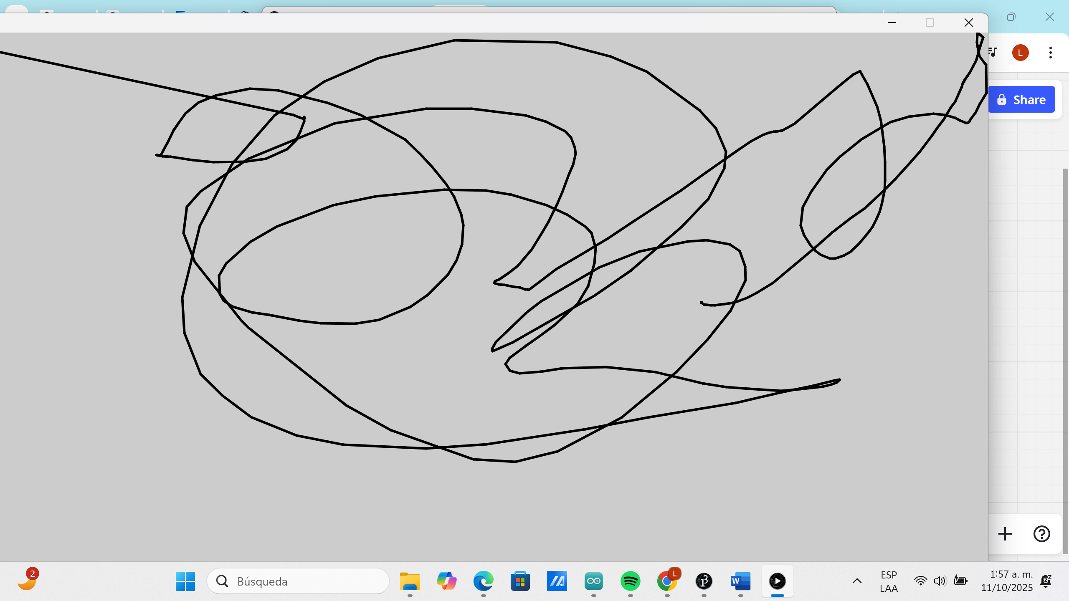Open the ESP LAA language switcher
1069x601 pixels.
(x=889, y=581)
